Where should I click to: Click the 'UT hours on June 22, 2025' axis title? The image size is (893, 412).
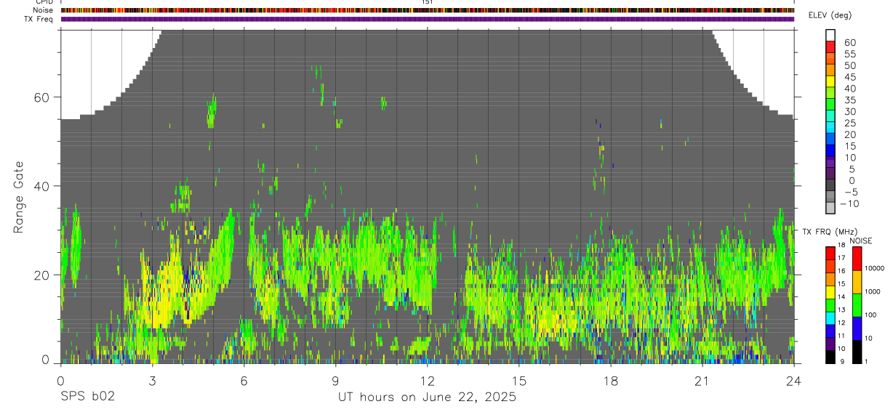(427, 397)
